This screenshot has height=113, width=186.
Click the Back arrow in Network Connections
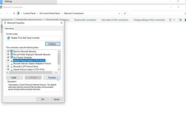click(x=2, y=13)
